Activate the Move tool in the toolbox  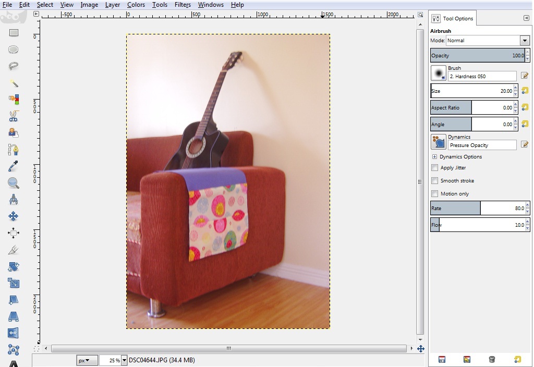(14, 216)
